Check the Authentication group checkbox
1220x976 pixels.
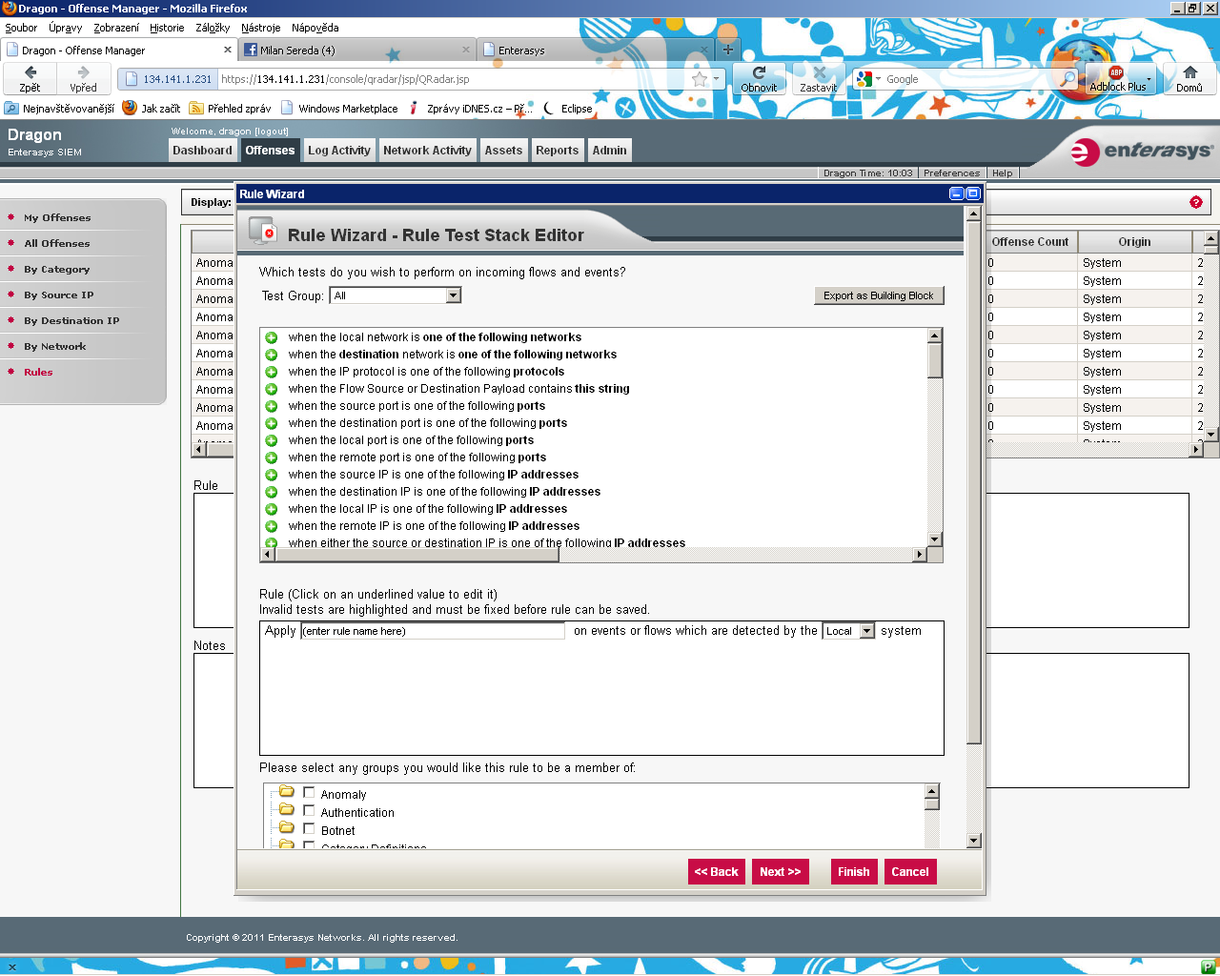tap(309, 811)
